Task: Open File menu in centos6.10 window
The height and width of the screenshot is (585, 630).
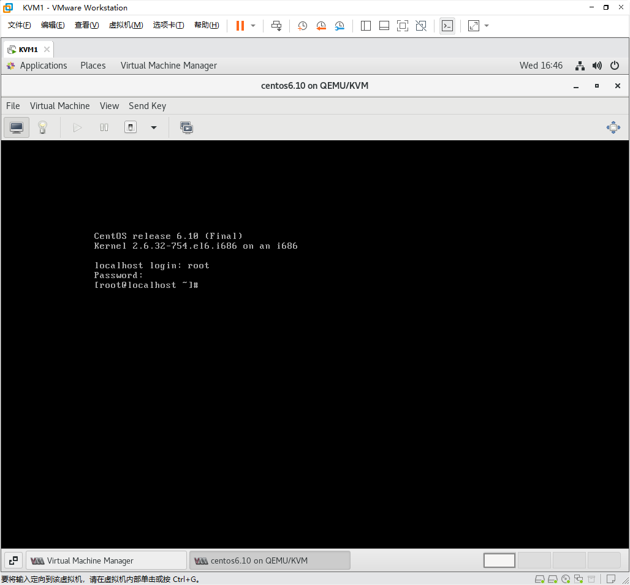Action: tap(13, 105)
